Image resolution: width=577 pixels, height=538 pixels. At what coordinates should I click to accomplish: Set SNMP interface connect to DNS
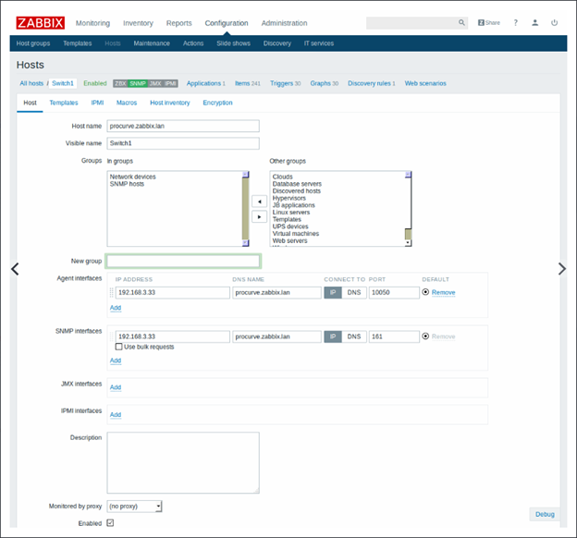354,336
